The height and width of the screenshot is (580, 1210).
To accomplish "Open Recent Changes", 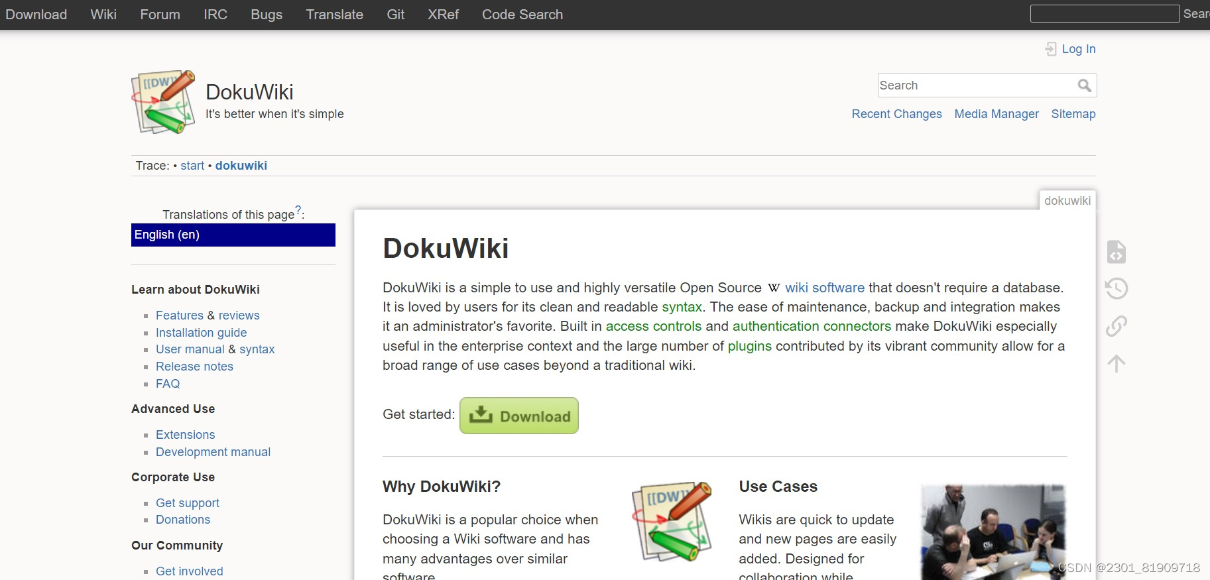I will pos(897,114).
